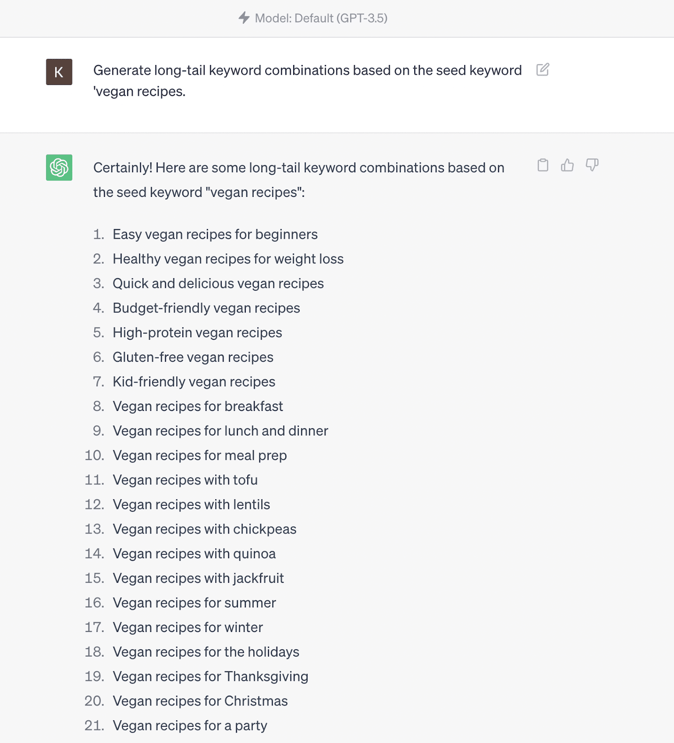Select 'Vegan recipes with chickpeas' entry
Image resolution: width=674 pixels, height=743 pixels.
click(x=204, y=529)
